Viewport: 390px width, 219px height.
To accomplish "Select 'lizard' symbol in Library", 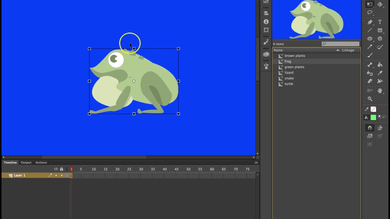I will [x=289, y=73].
